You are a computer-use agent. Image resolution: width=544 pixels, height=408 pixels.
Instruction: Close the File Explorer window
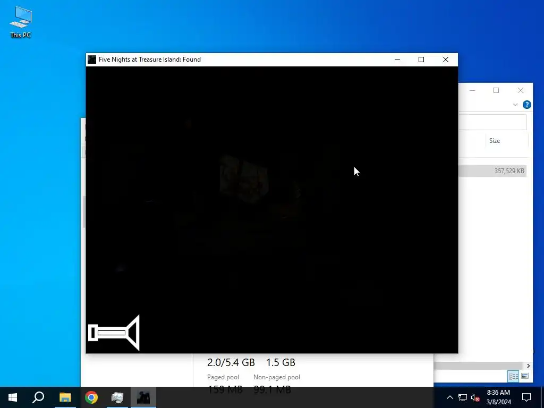[x=521, y=90]
